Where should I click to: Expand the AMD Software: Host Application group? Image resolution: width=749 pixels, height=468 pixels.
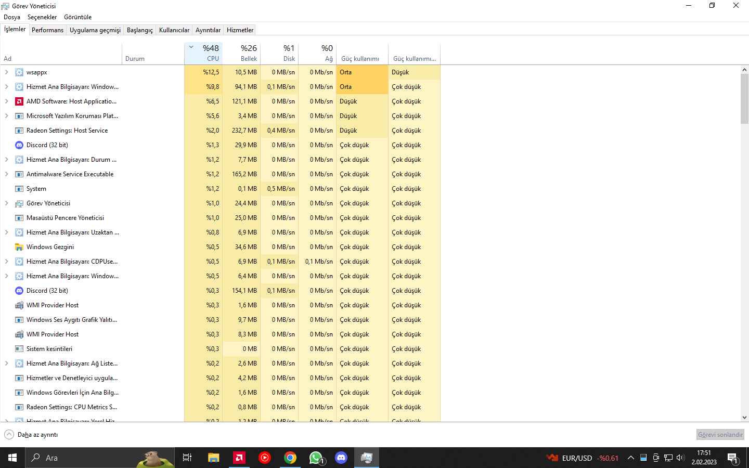point(6,101)
